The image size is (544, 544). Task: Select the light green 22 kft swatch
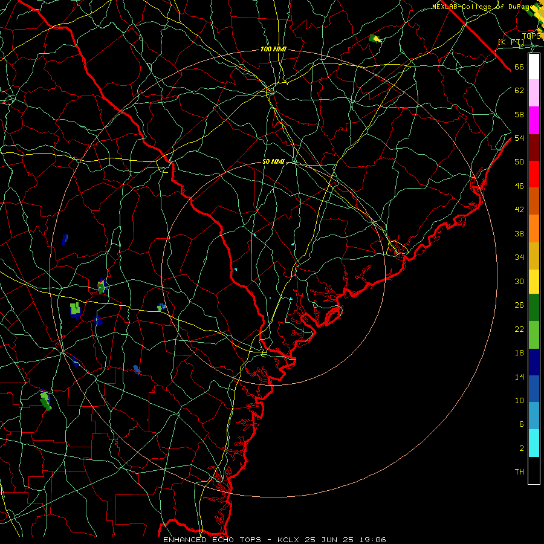534,335
